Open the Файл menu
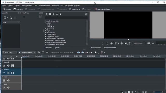The height and width of the screenshot is (93, 166). point(4,6)
